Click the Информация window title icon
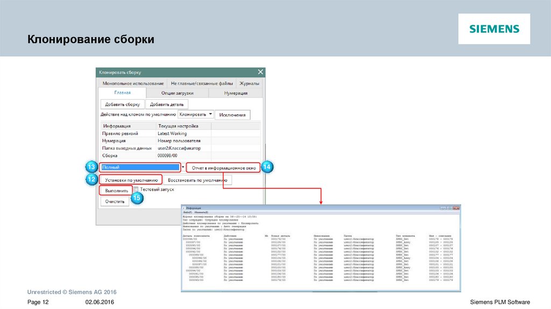Image resolution: width=551 pixels, height=309 pixels. 183,208
